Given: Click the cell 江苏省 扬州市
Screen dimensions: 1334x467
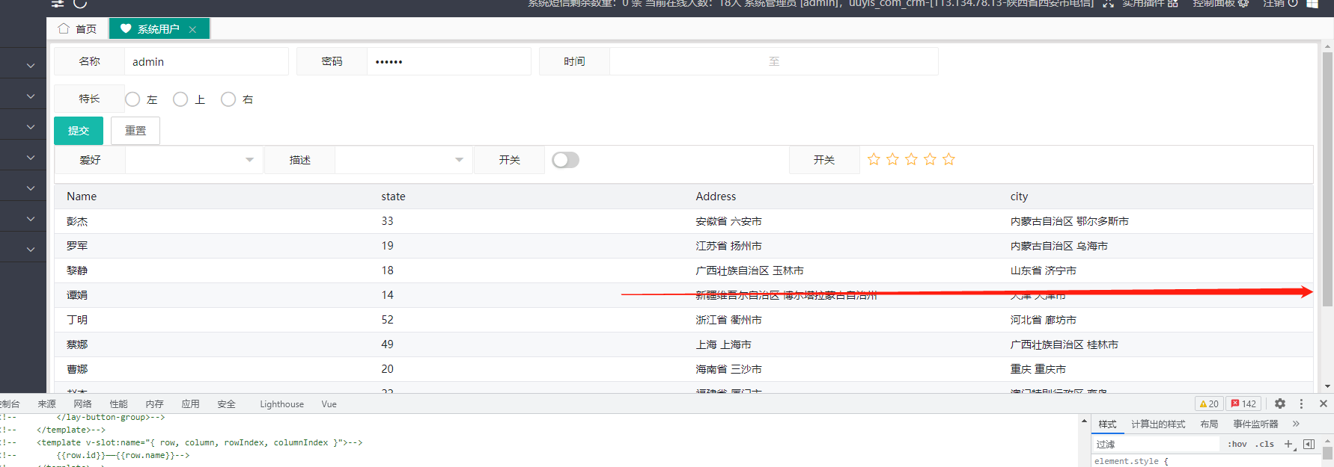Looking at the screenshot, I should point(728,246).
